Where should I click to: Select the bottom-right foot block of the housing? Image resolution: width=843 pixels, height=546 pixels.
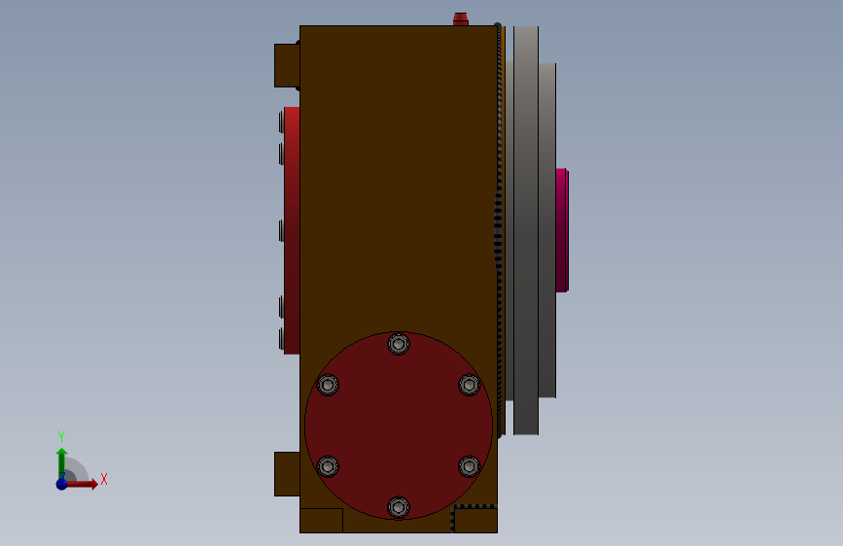(475, 520)
